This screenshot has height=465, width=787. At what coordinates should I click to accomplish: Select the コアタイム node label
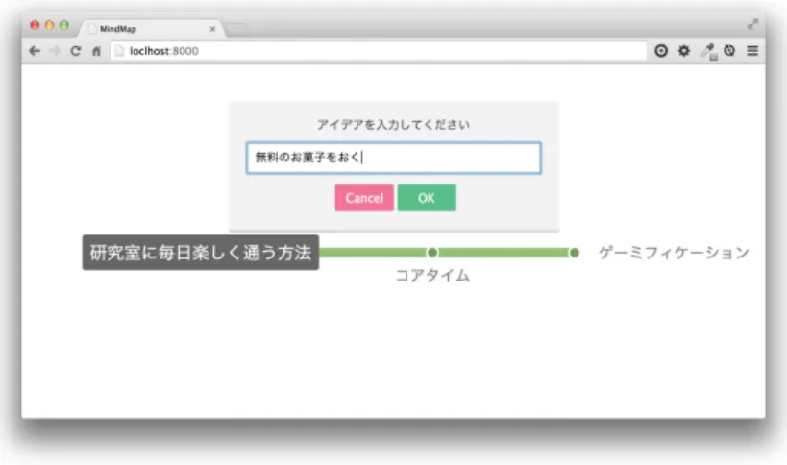coord(432,276)
